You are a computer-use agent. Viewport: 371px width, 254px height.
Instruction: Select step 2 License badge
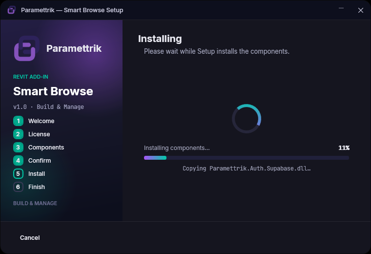click(x=18, y=134)
